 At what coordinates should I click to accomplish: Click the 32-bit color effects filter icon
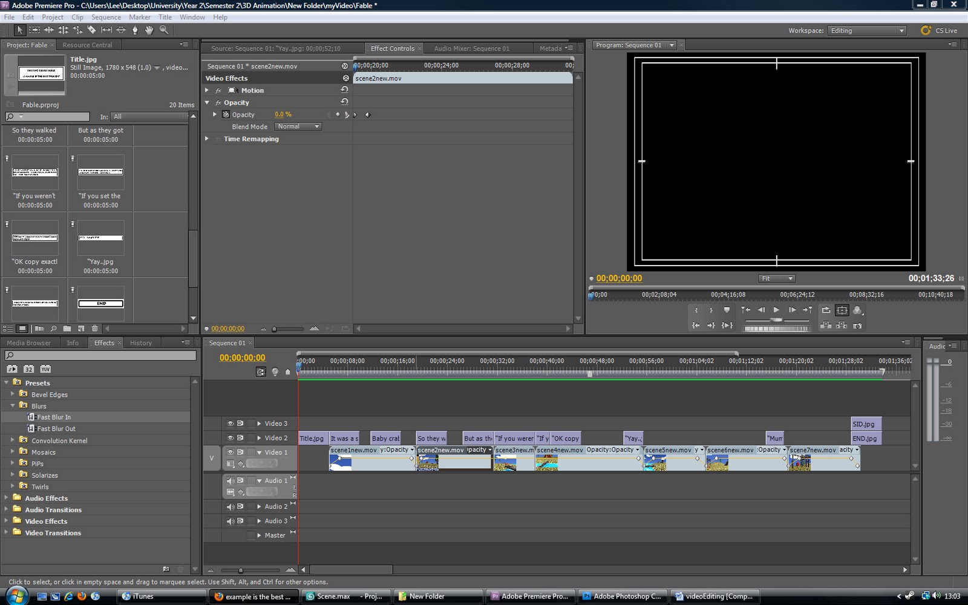point(28,369)
